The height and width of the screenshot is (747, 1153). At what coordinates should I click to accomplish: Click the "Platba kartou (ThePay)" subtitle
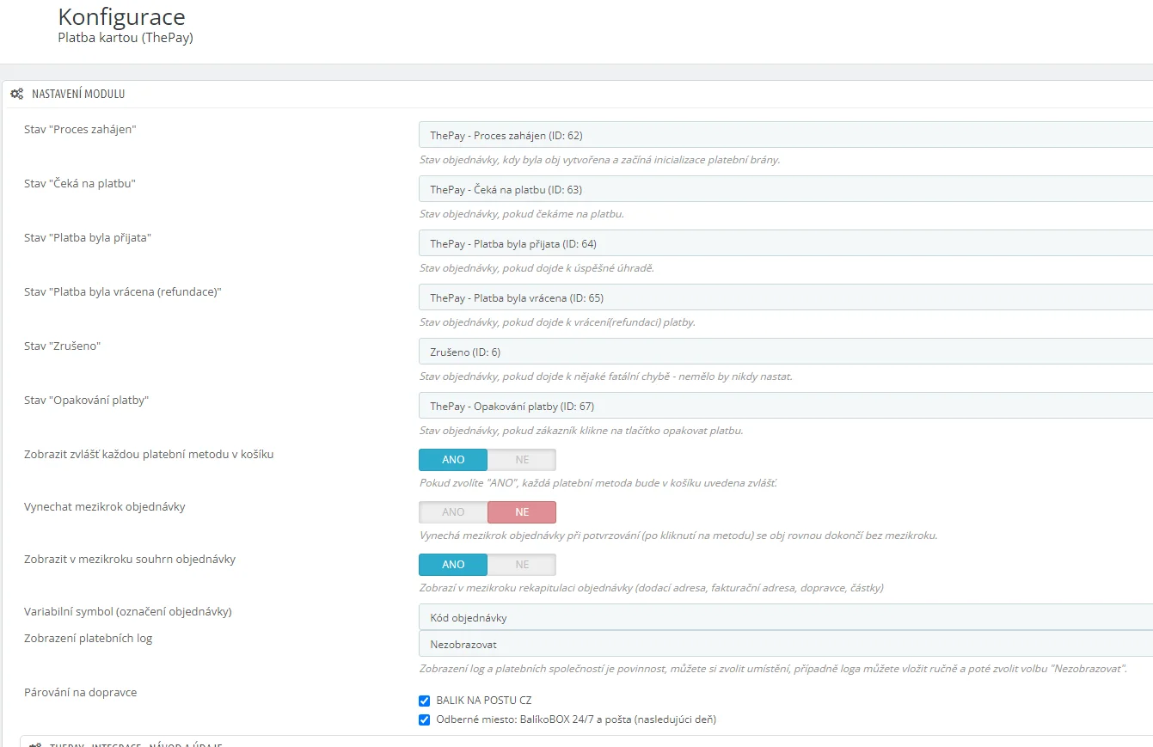[125, 38]
